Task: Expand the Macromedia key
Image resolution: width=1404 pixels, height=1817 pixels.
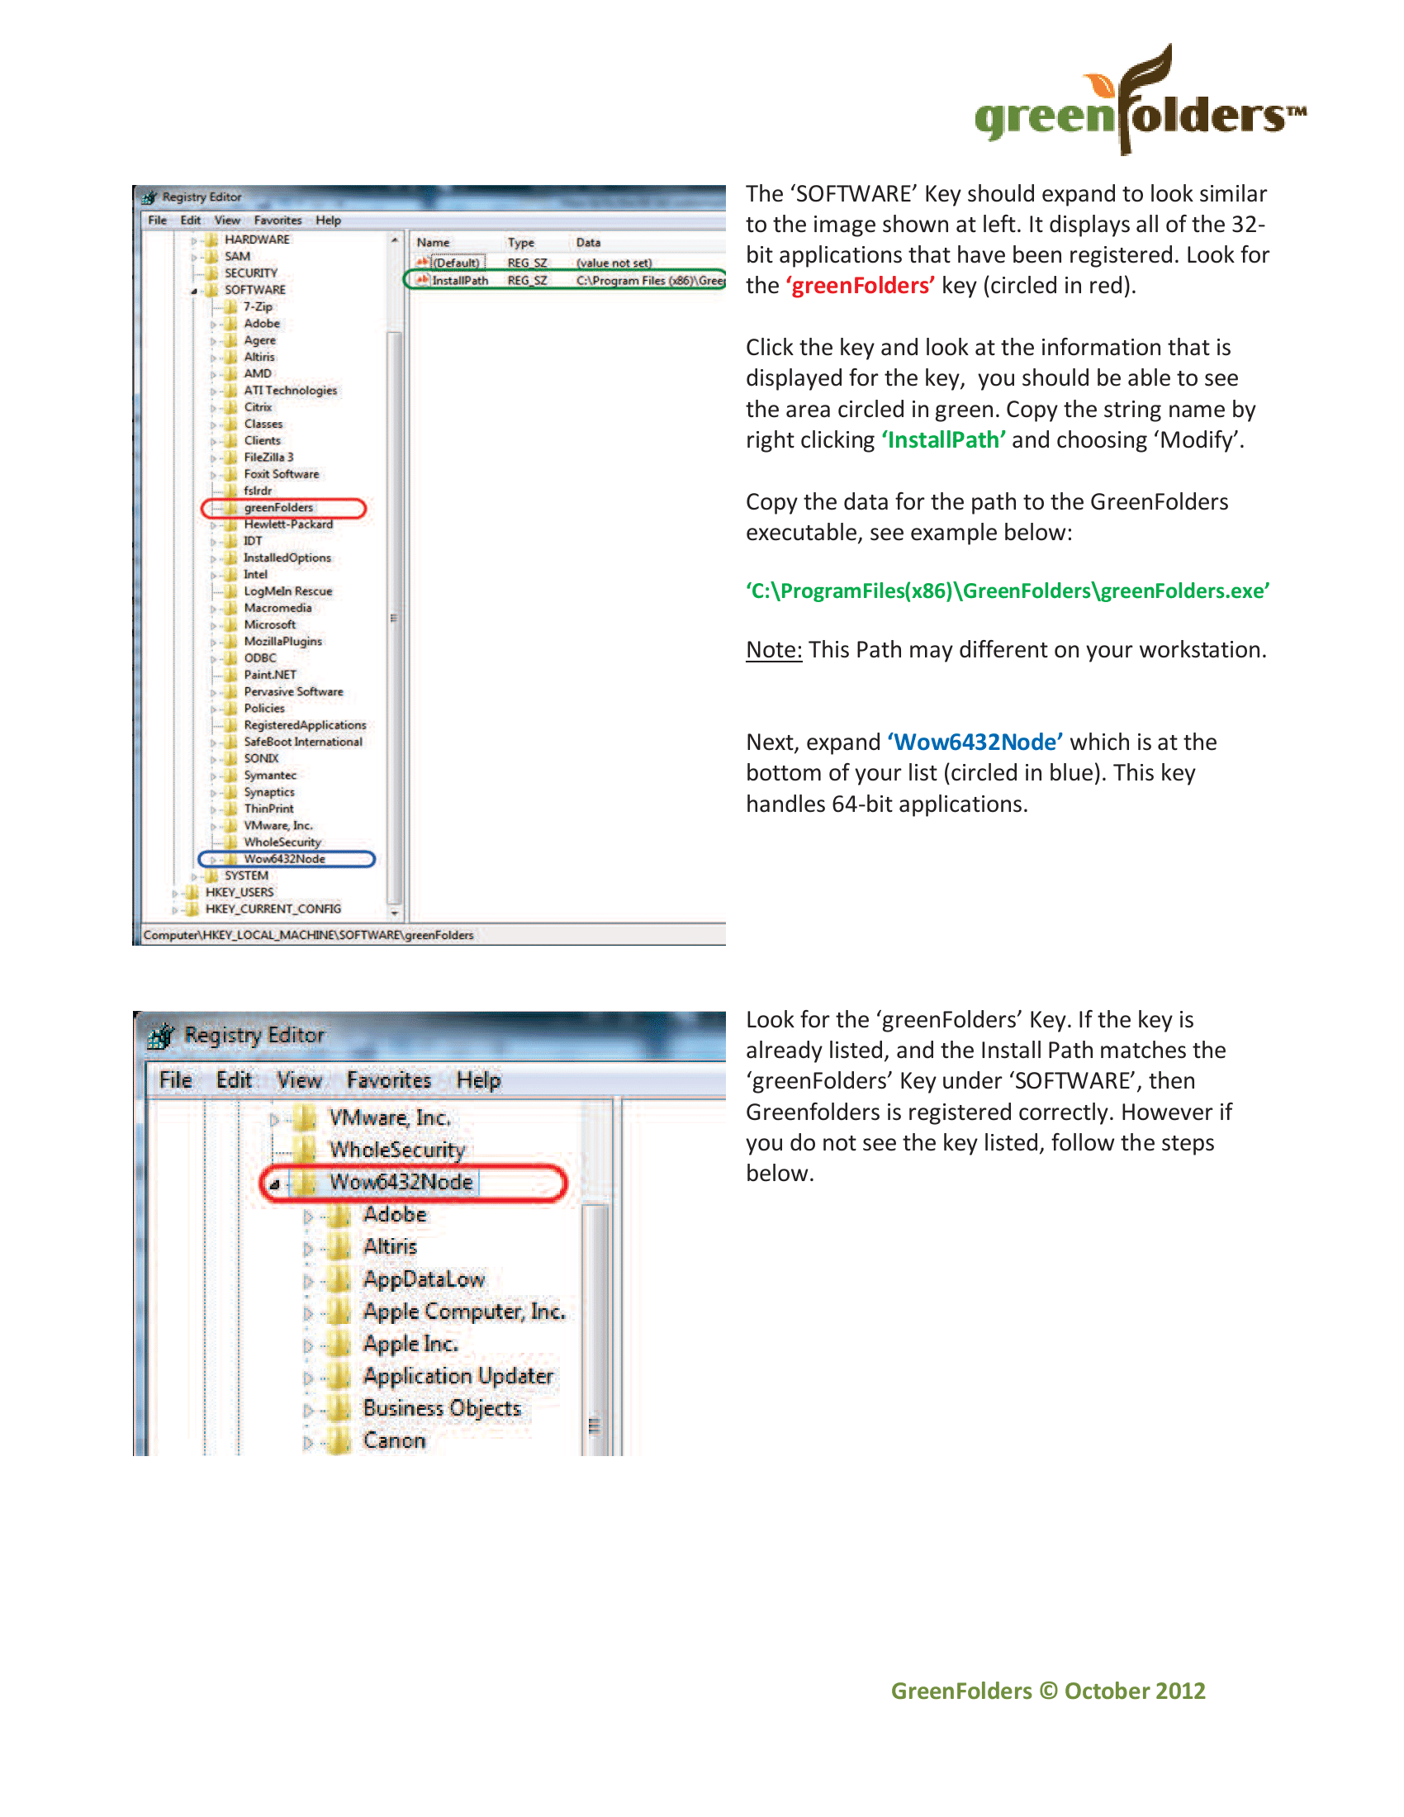Action: [x=213, y=608]
